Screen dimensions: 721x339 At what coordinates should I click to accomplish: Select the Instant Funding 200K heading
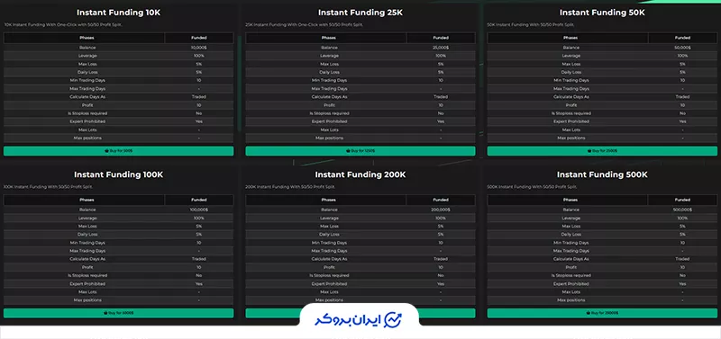(360, 174)
